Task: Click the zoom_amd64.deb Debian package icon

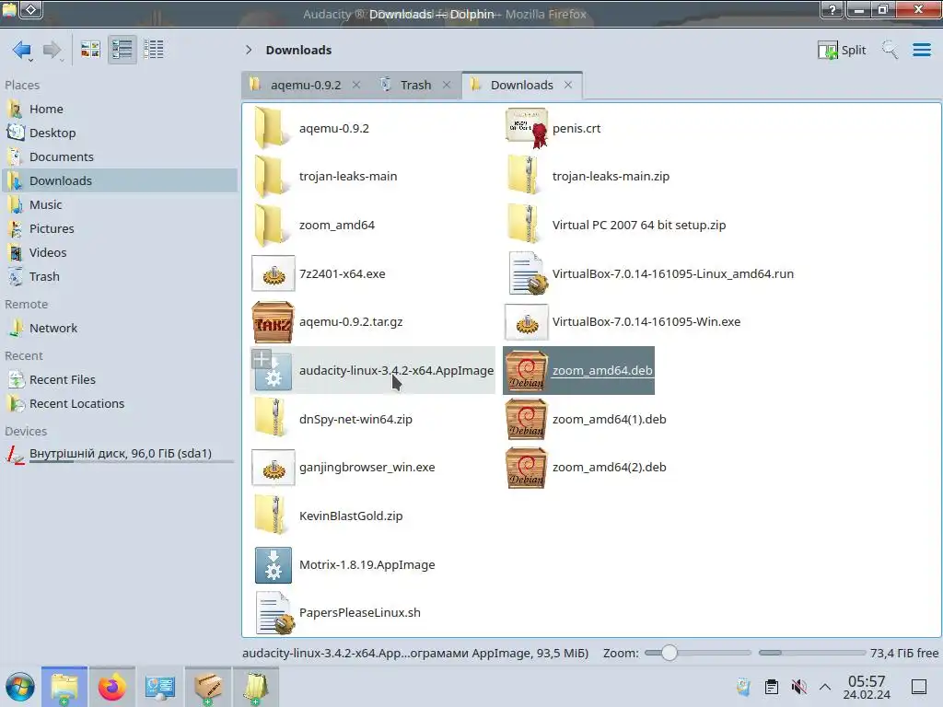Action: pos(526,370)
